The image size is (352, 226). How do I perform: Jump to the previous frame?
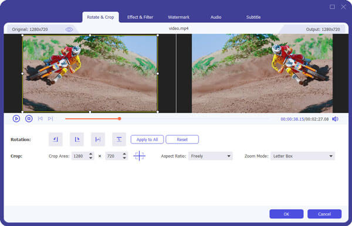40,119
